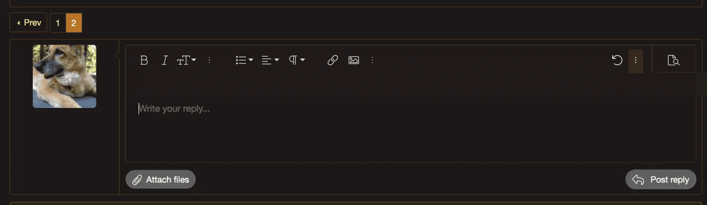Go to the Prev page
Image resolution: width=707 pixels, height=205 pixels.
[x=28, y=23]
